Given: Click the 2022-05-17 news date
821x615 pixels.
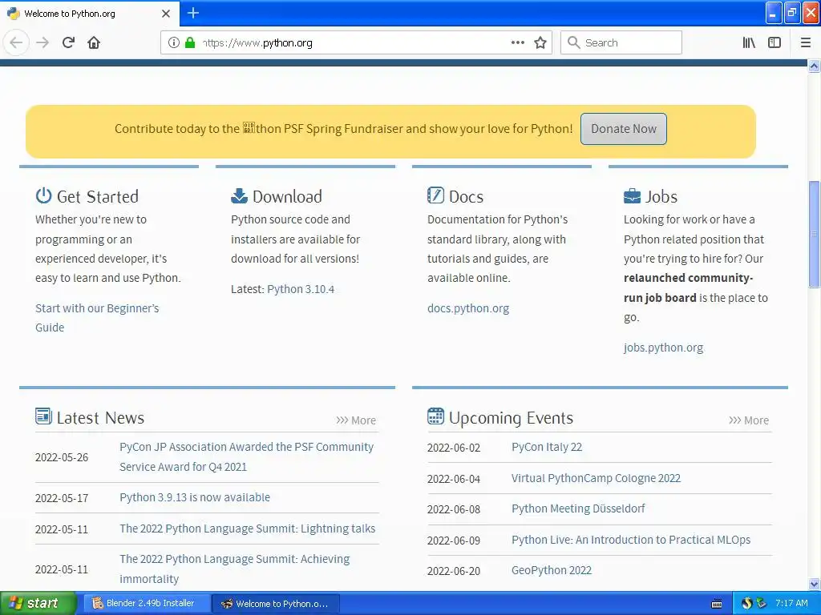Looking at the screenshot, I should pyautogui.click(x=62, y=498).
